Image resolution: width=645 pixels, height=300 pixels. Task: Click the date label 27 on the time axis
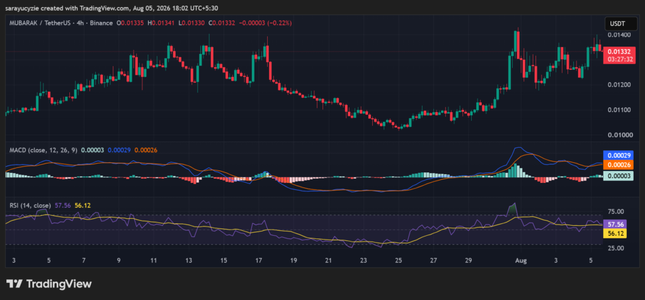click(x=433, y=260)
